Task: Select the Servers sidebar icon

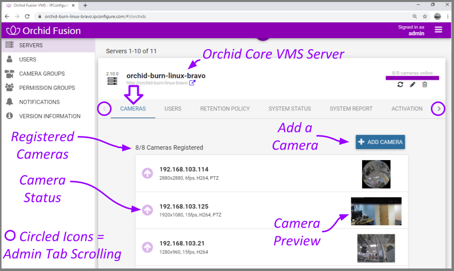Action: pyautogui.click(x=10, y=45)
